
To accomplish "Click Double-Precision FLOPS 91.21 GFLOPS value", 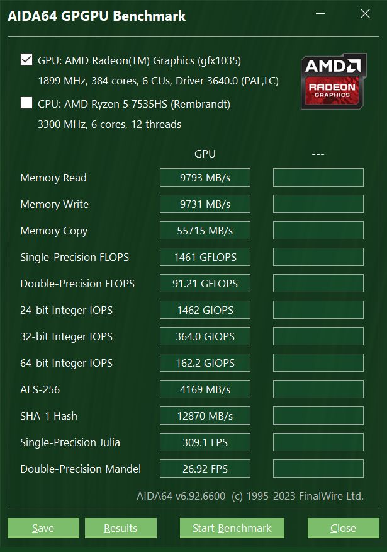I will (205, 284).
